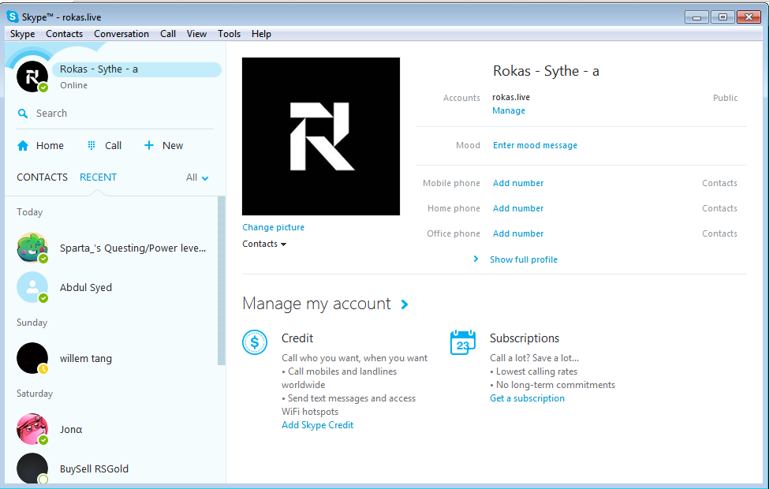This screenshot has width=769, height=489.
Task: Select the Abdul Syed contact avatar
Action: (x=32, y=287)
